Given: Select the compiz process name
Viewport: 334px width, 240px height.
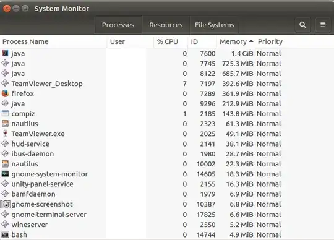Looking at the screenshot, I should click(23, 114).
